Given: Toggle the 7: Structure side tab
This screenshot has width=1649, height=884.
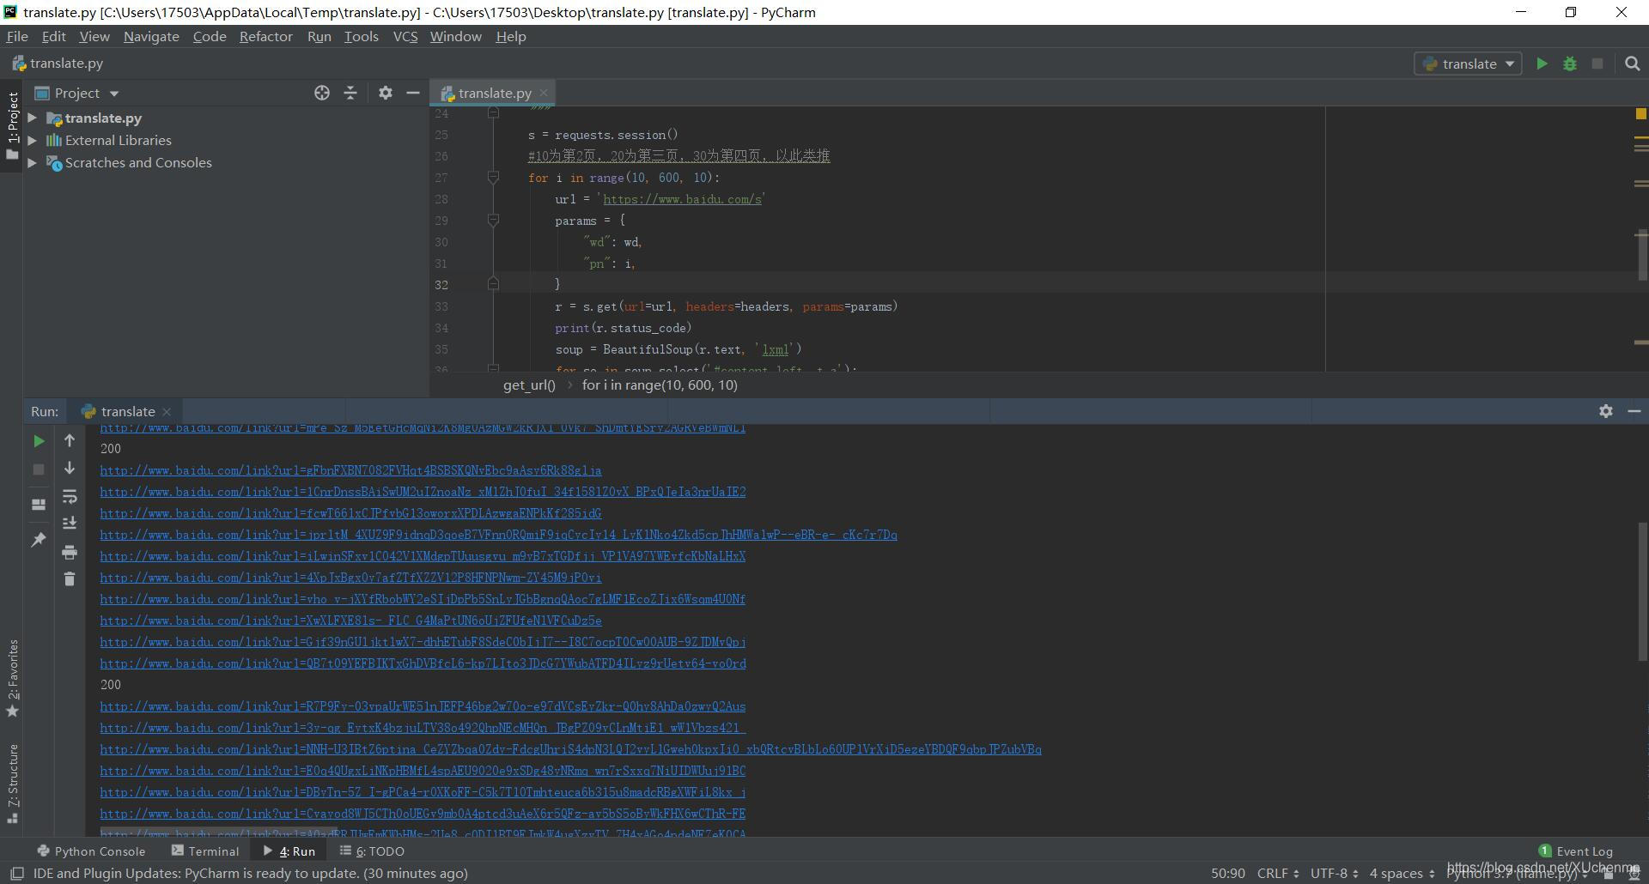Looking at the screenshot, I should pos(12,784).
